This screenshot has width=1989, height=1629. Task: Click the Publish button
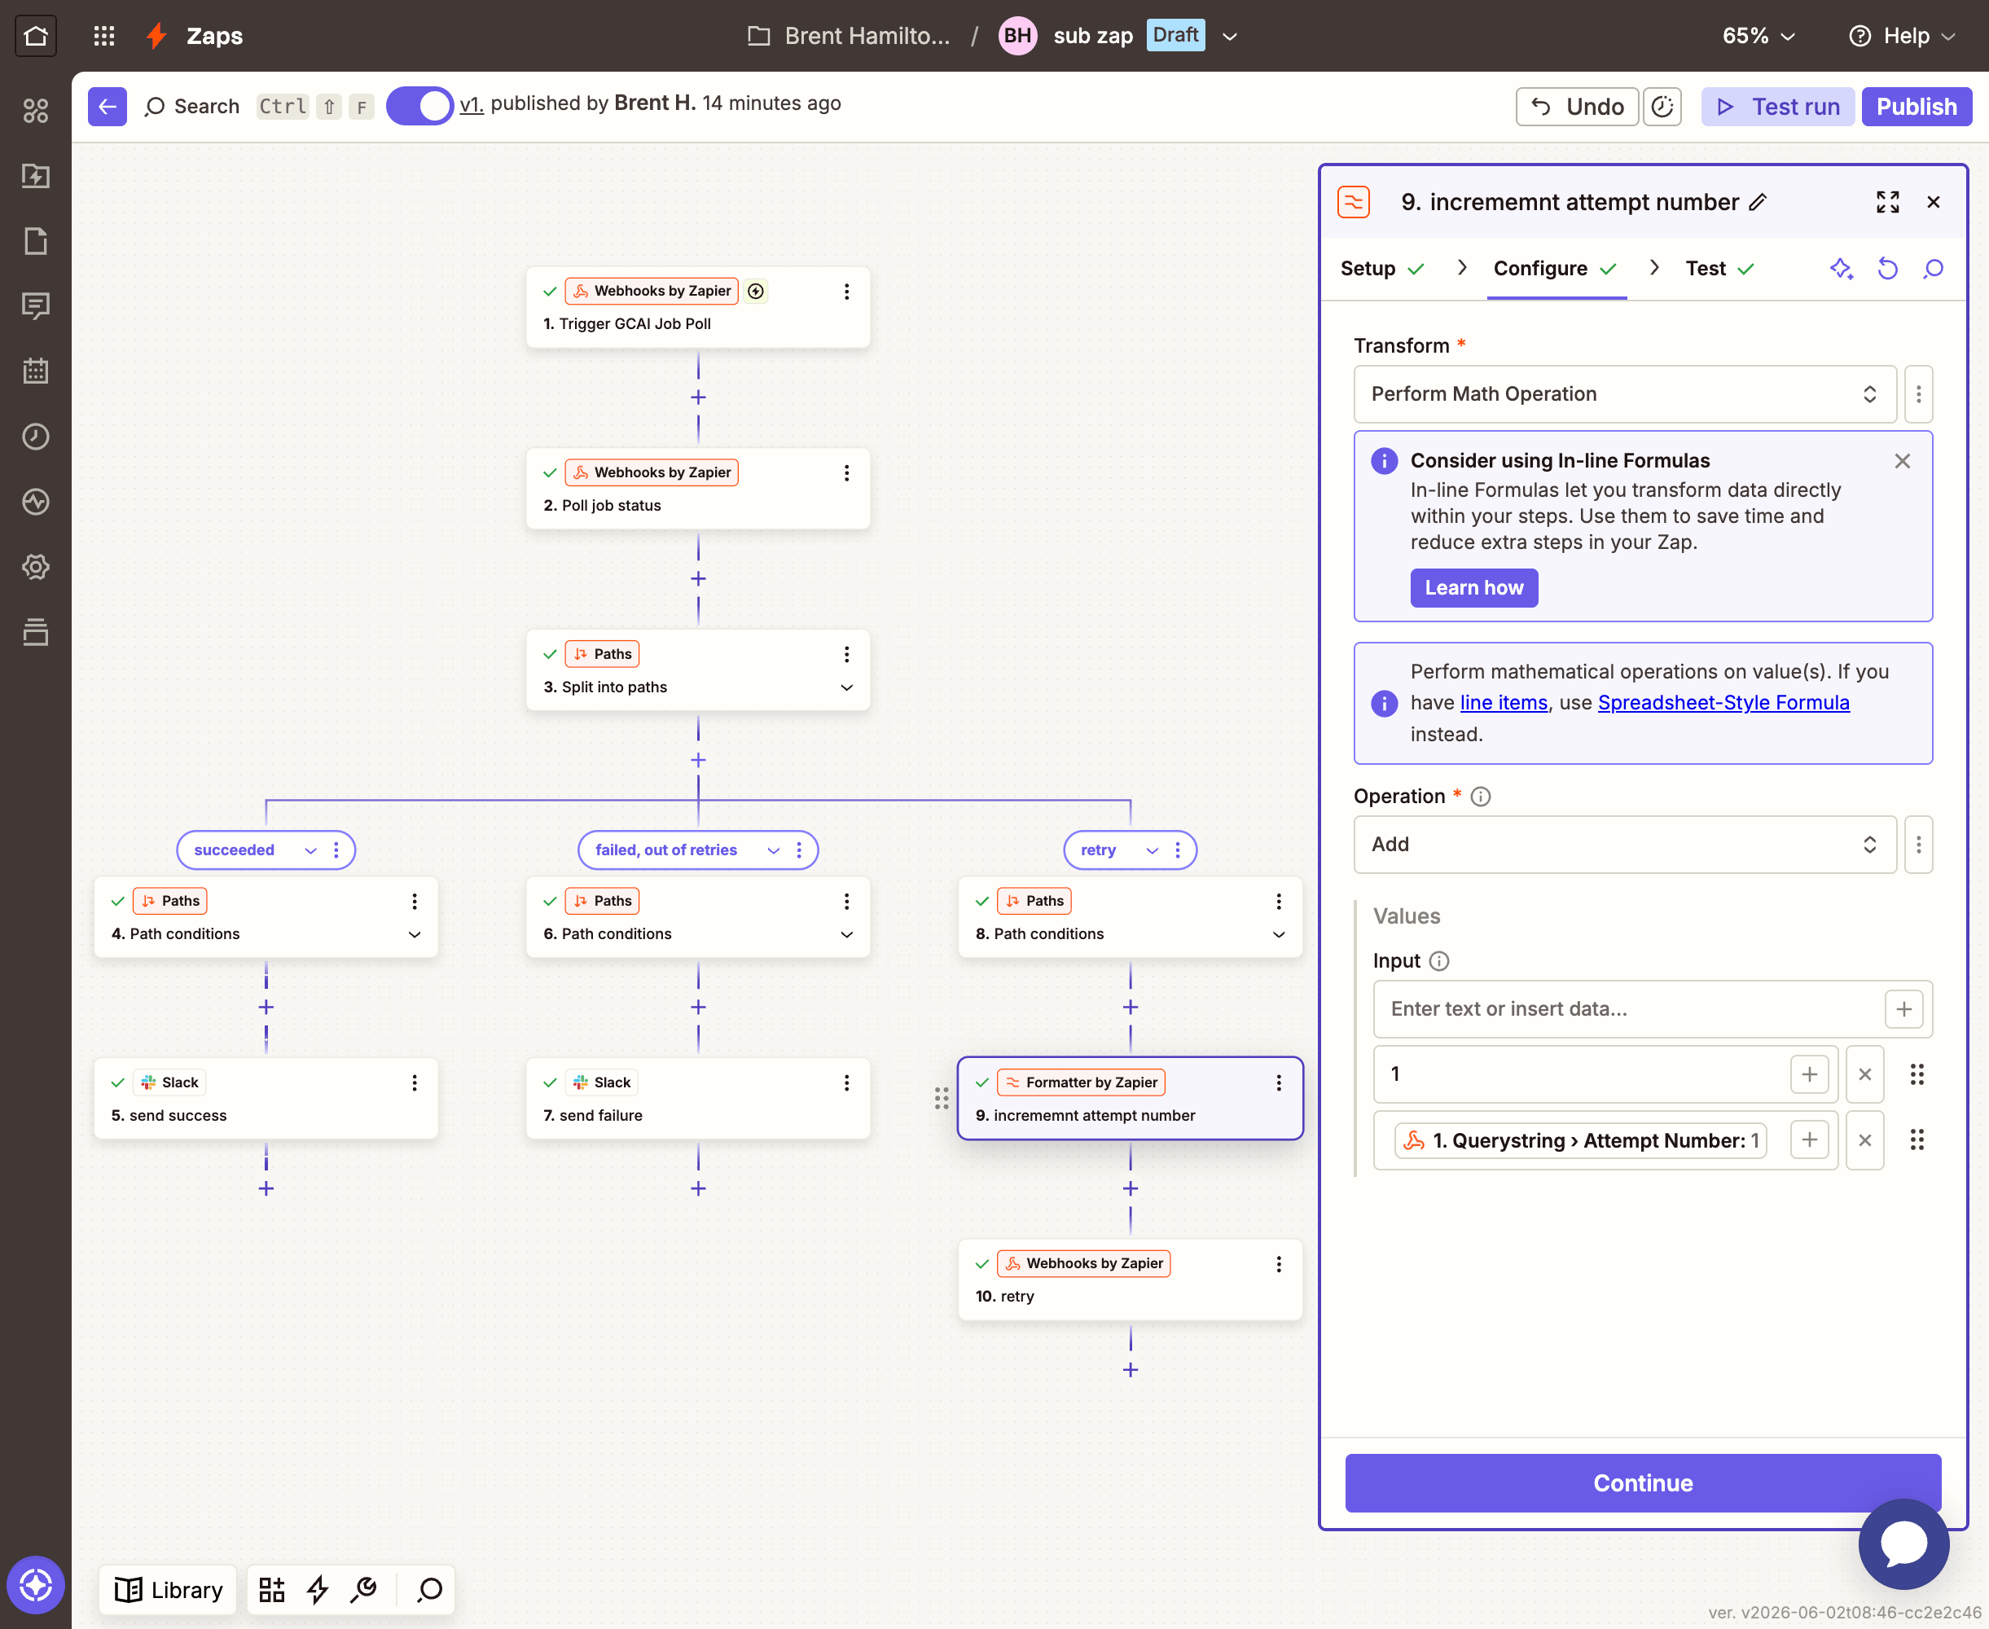pyautogui.click(x=1917, y=106)
